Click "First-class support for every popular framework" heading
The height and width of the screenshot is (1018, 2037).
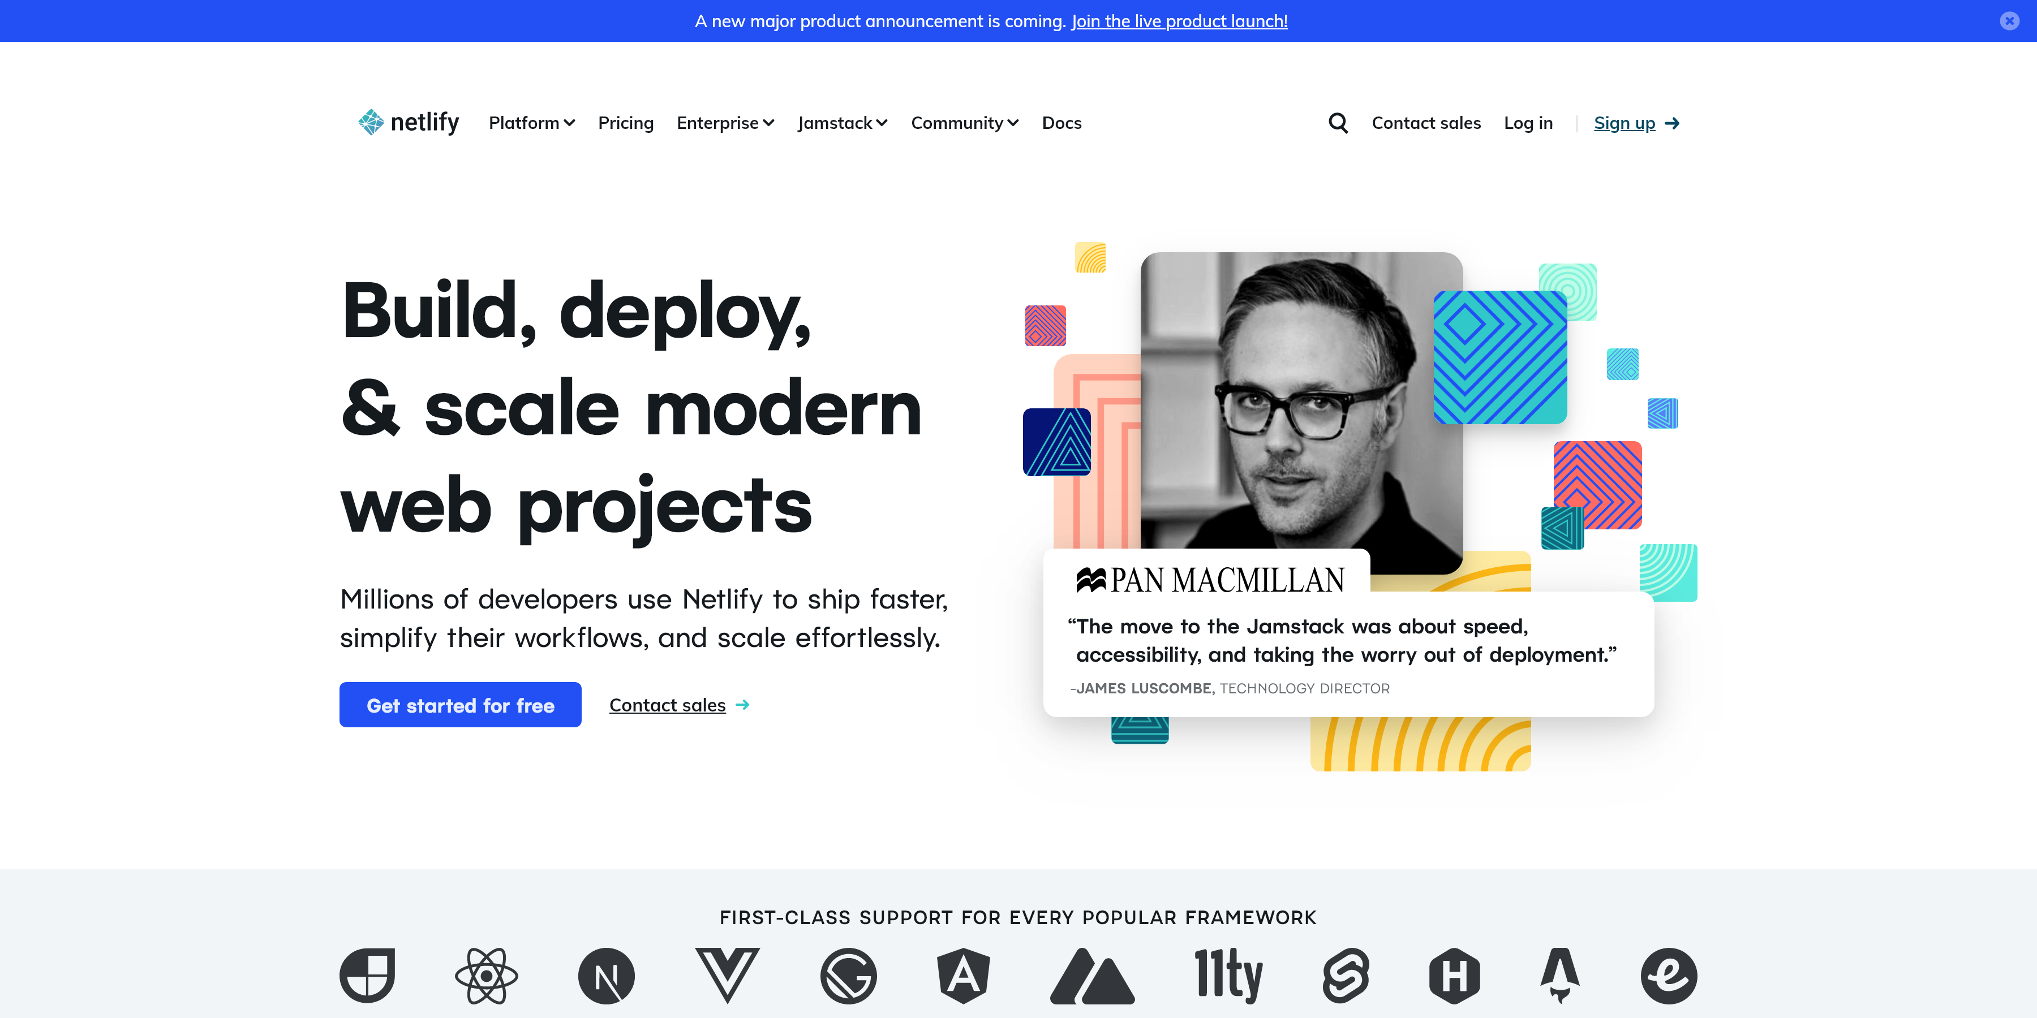click(1018, 917)
